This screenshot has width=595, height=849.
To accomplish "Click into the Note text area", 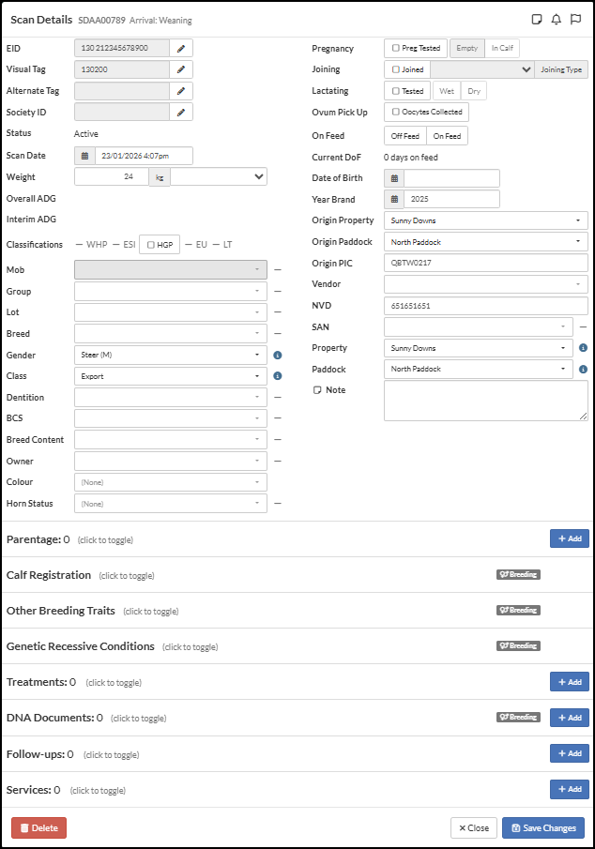I will pyautogui.click(x=485, y=401).
